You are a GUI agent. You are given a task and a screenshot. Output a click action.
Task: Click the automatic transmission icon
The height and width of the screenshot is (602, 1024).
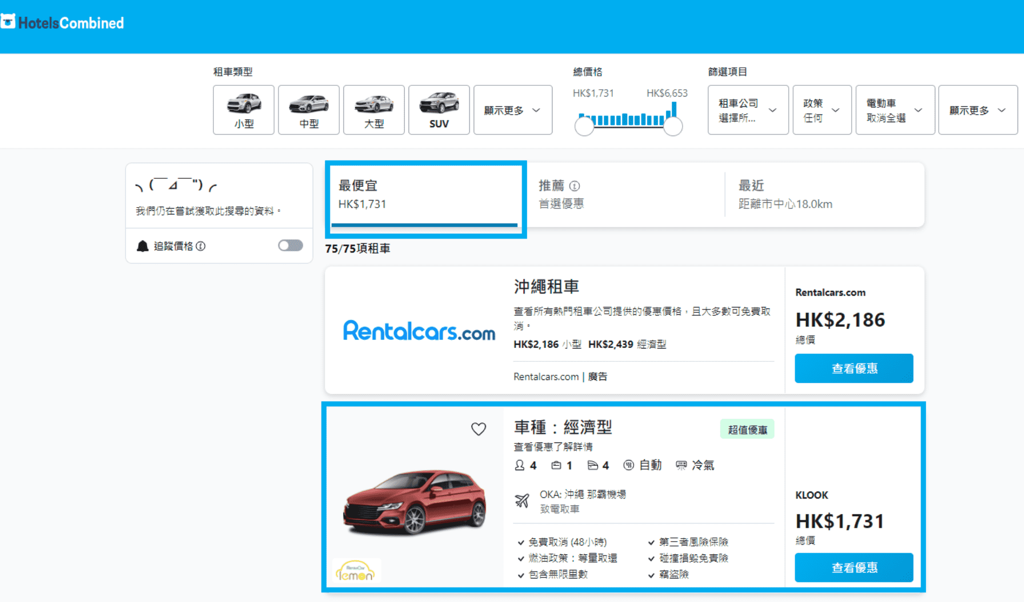point(629,465)
